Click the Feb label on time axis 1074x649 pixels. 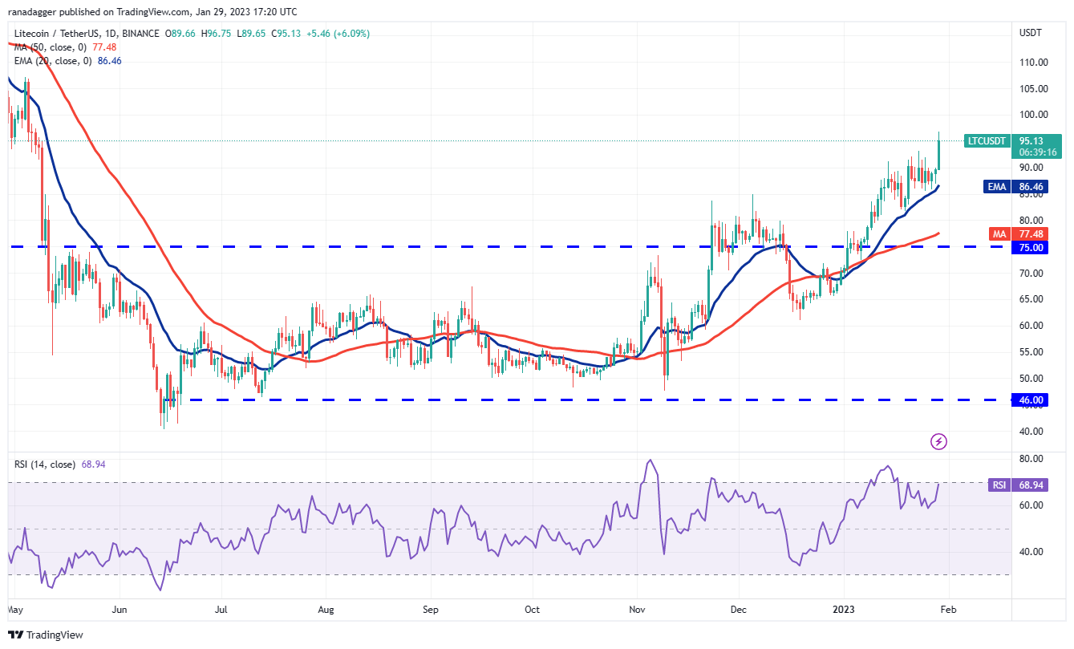[948, 610]
